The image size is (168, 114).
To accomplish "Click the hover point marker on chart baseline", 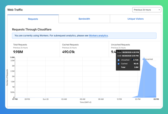I will (144, 97).
